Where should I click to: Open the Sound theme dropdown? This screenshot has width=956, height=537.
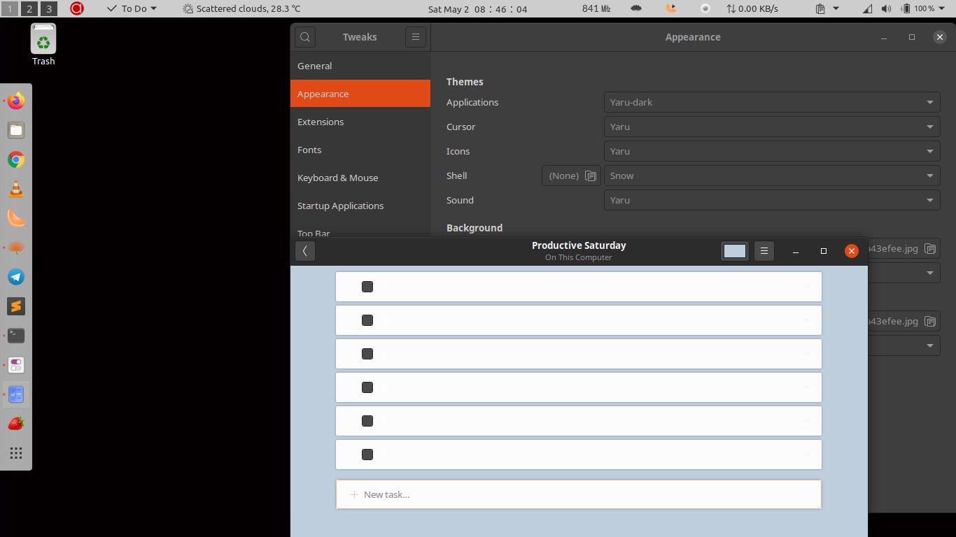(x=771, y=200)
